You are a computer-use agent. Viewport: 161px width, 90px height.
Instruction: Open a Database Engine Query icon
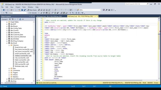coord(39,10)
